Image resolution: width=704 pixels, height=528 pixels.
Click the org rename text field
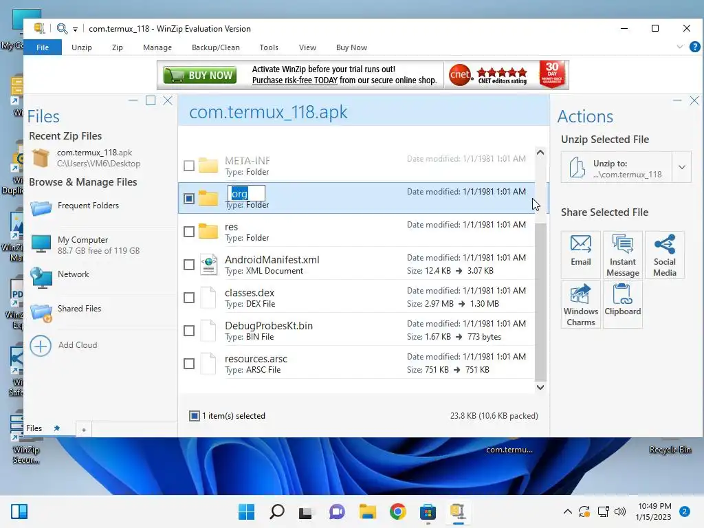point(246,193)
